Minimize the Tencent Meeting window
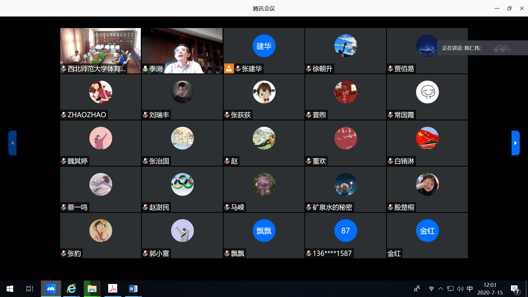Viewport: 528px width, 297px height. click(497, 9)
